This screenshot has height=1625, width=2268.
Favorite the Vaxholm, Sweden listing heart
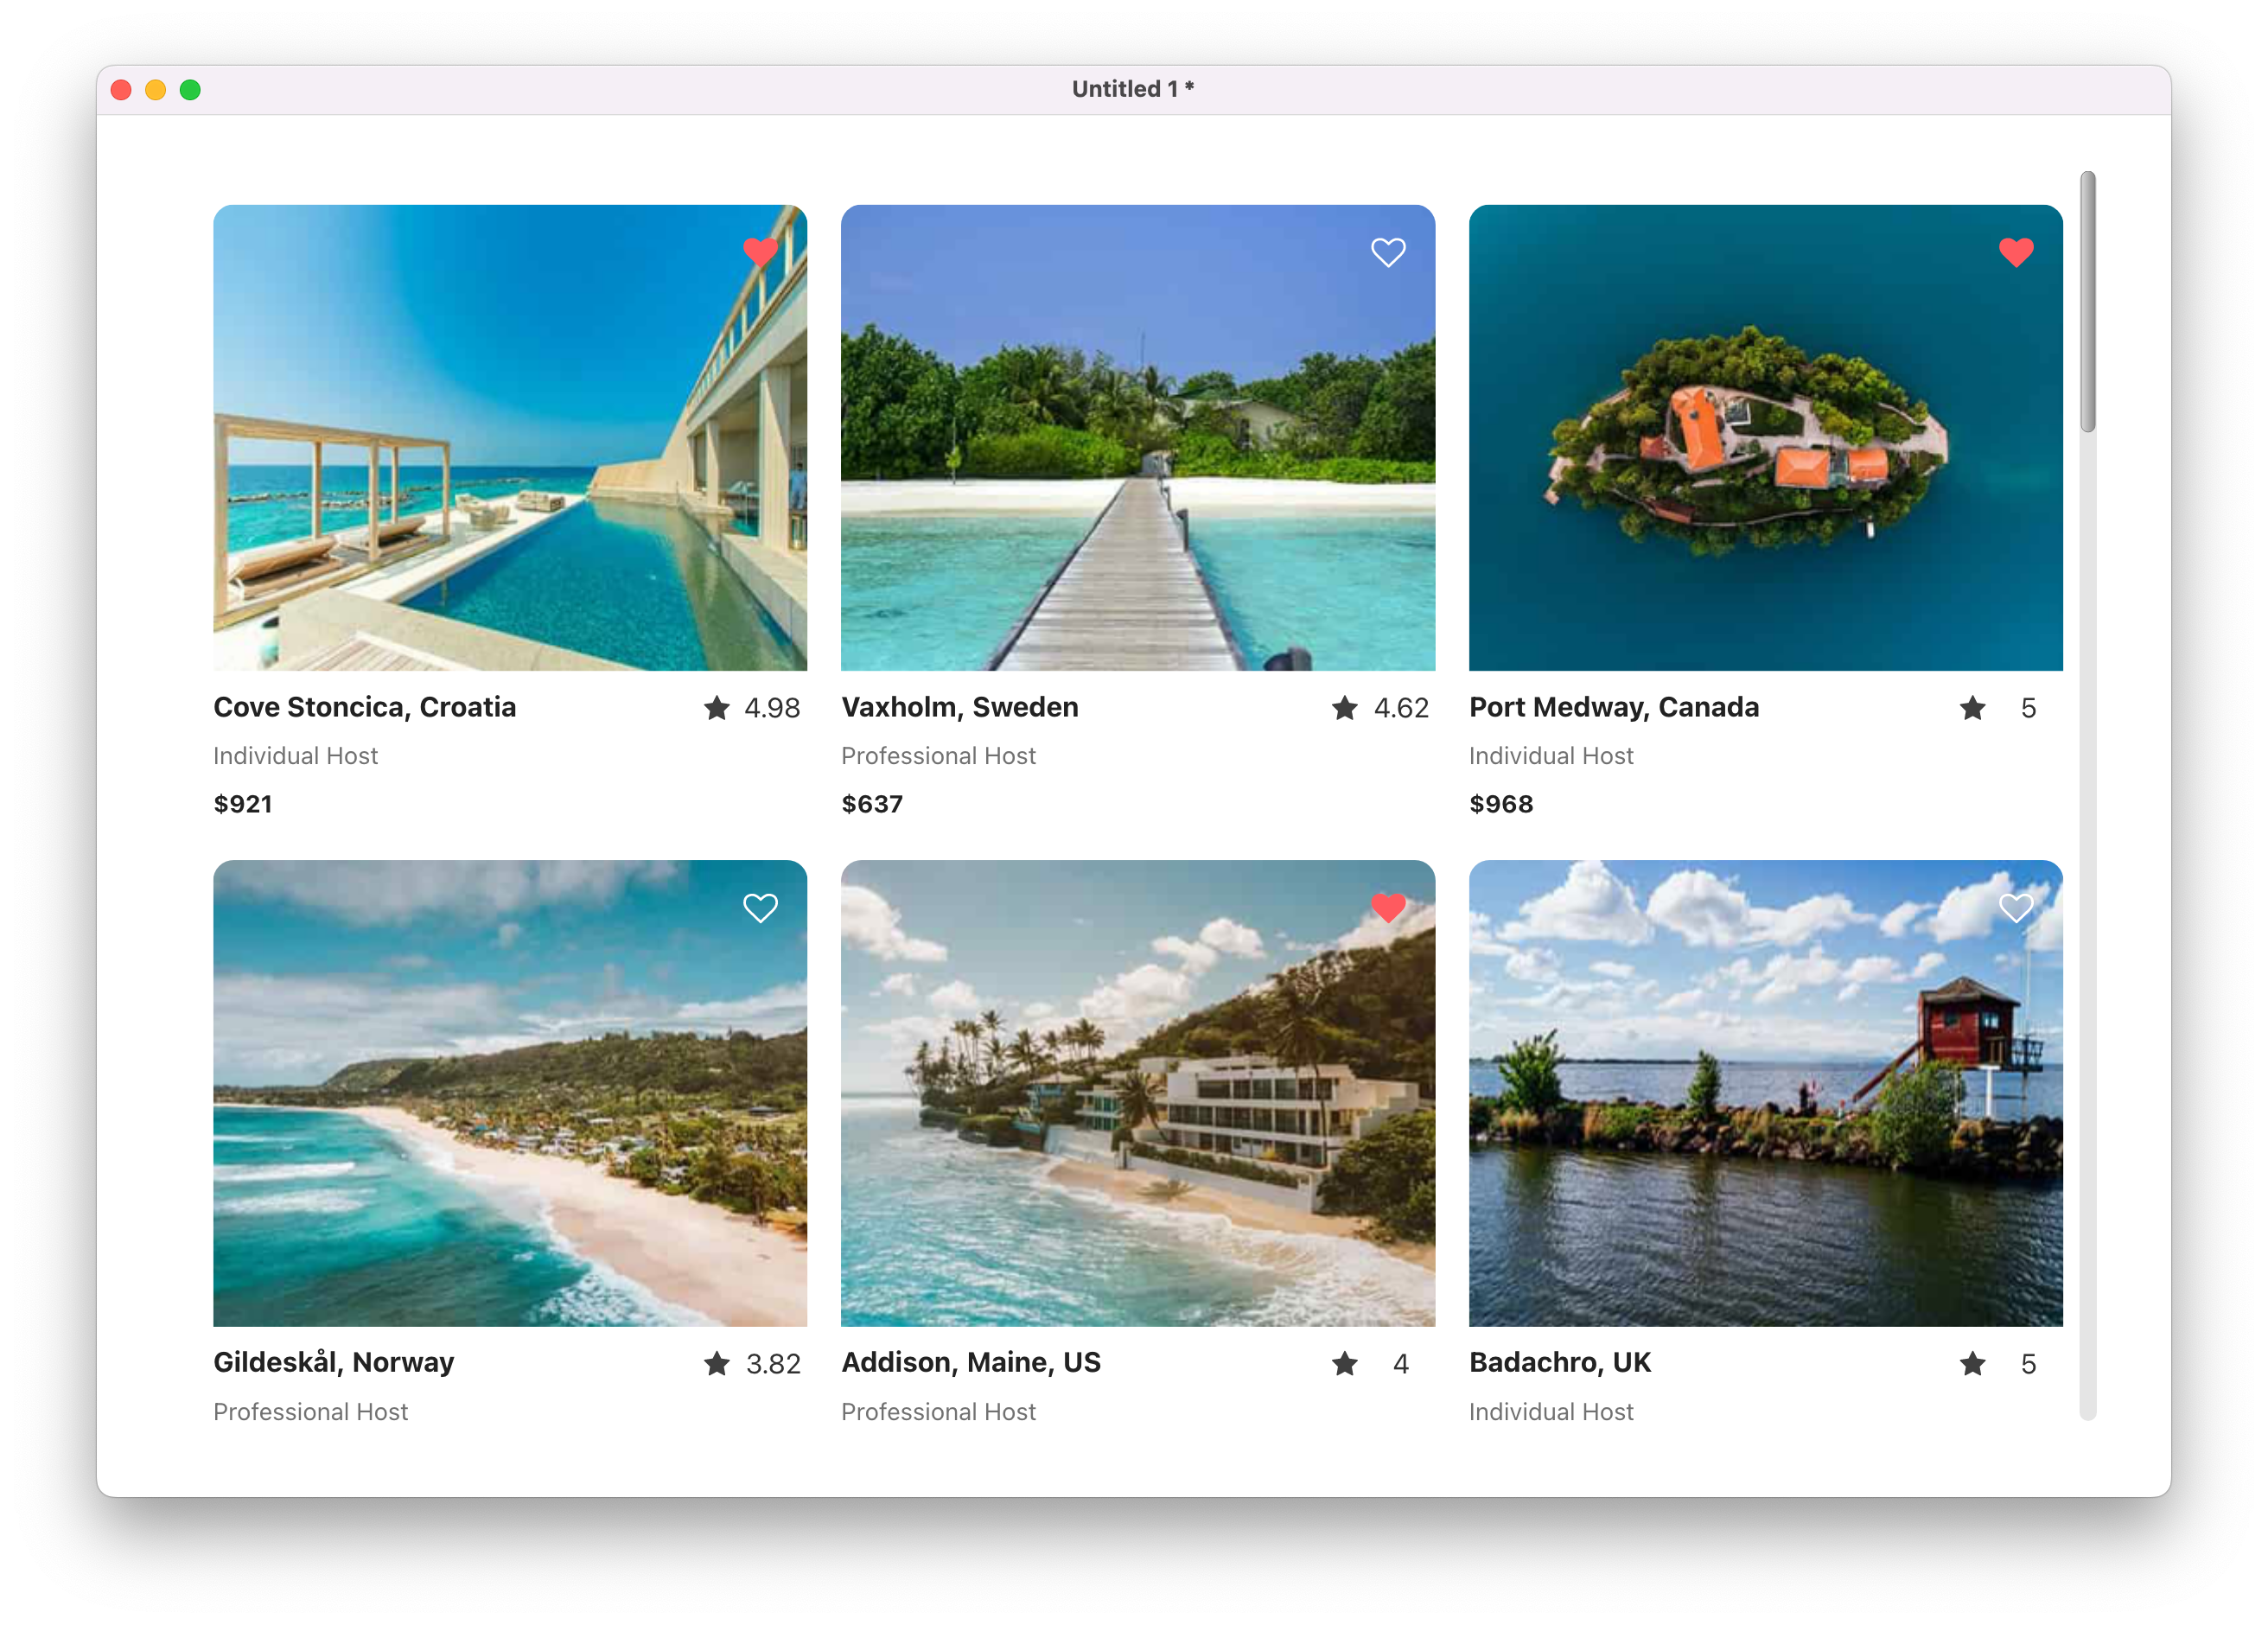1387,252
